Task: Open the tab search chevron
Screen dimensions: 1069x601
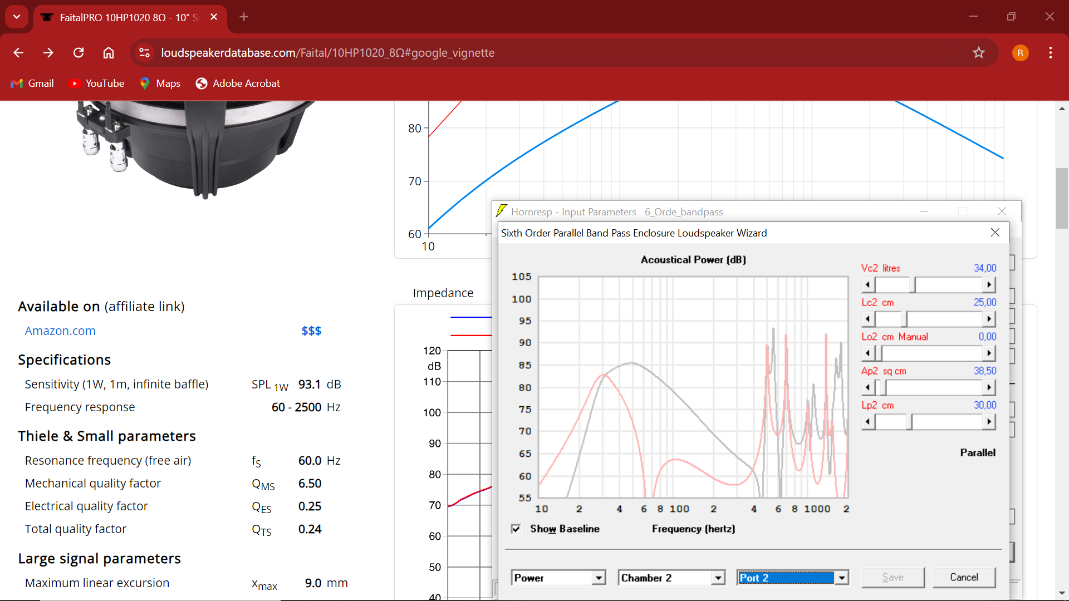Action: click(x=17, y=17)
